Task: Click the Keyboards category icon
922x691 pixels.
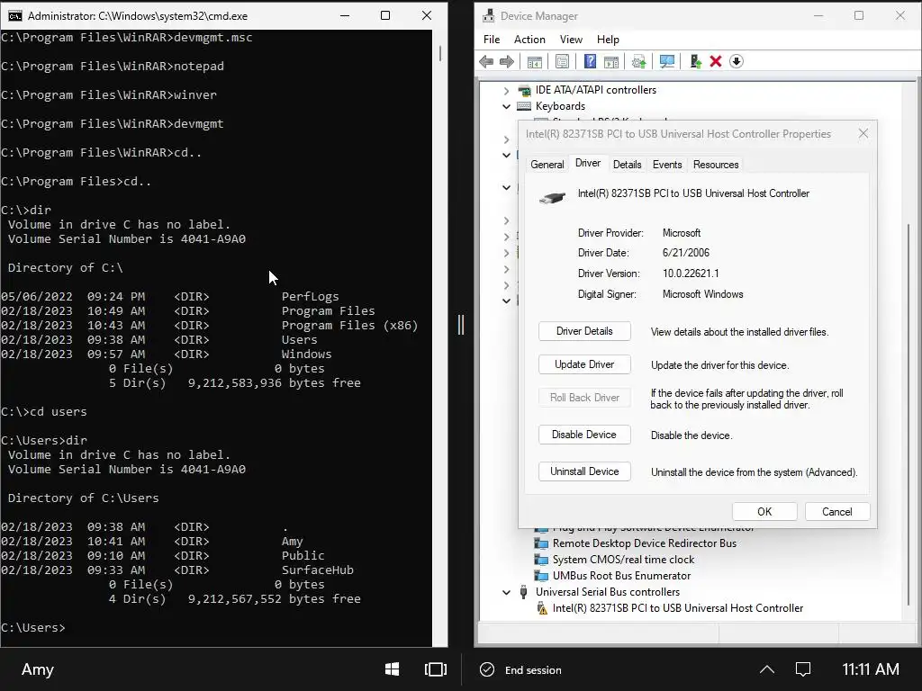Action: (x=524, y=106)
